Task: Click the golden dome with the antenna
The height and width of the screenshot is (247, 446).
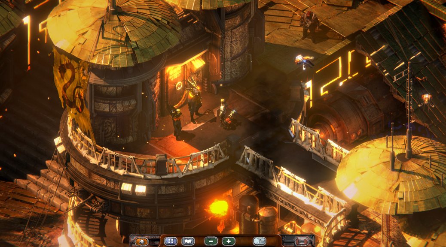Action: 387,172
